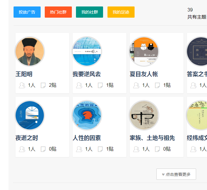Click member icon under 夏目友人帐
The width and height of the screenshot is (207, 190).
[136, 85]
